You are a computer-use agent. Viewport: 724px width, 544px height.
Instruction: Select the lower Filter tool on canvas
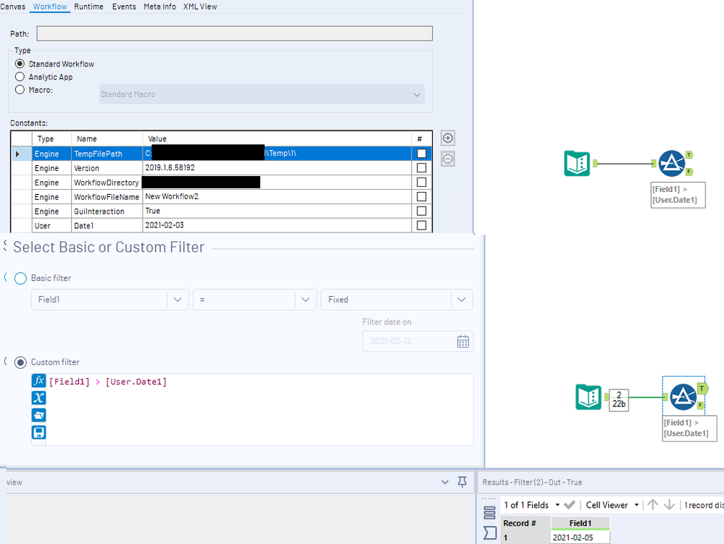tap(683, 397)
